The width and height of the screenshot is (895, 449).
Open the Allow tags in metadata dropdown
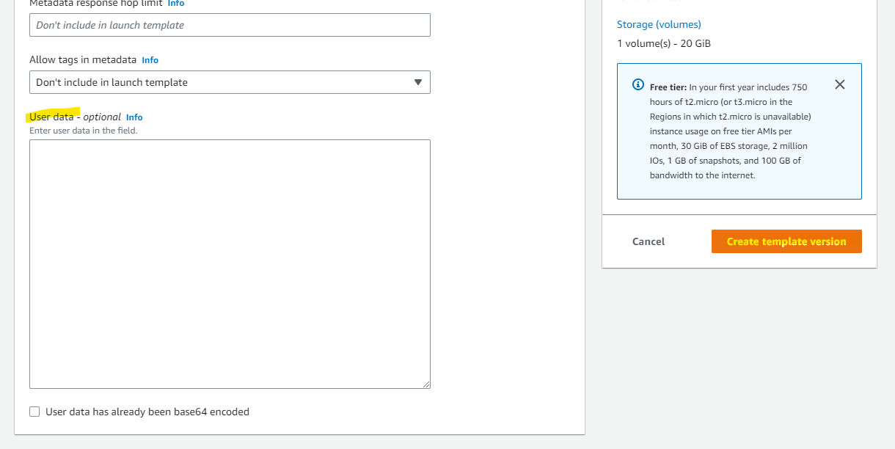(x=230, y=82)
